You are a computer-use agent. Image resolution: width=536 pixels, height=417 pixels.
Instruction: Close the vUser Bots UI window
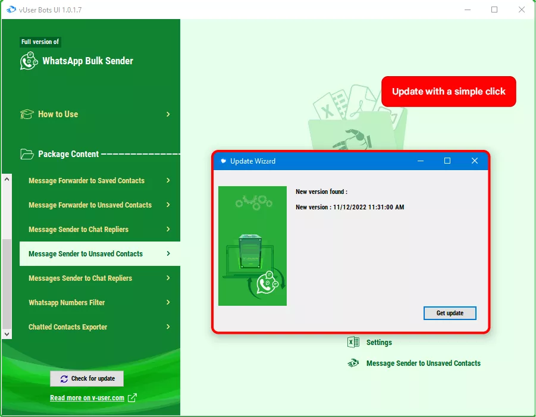[522, 10]
